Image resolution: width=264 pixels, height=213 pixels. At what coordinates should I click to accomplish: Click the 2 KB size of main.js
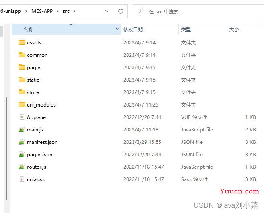click(x=250, y=129)
